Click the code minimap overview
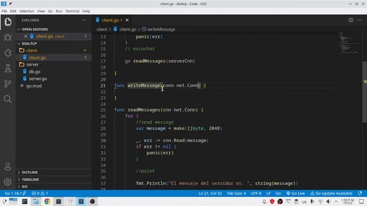Viewport: 367px width, 206px height. click(350, 43)
